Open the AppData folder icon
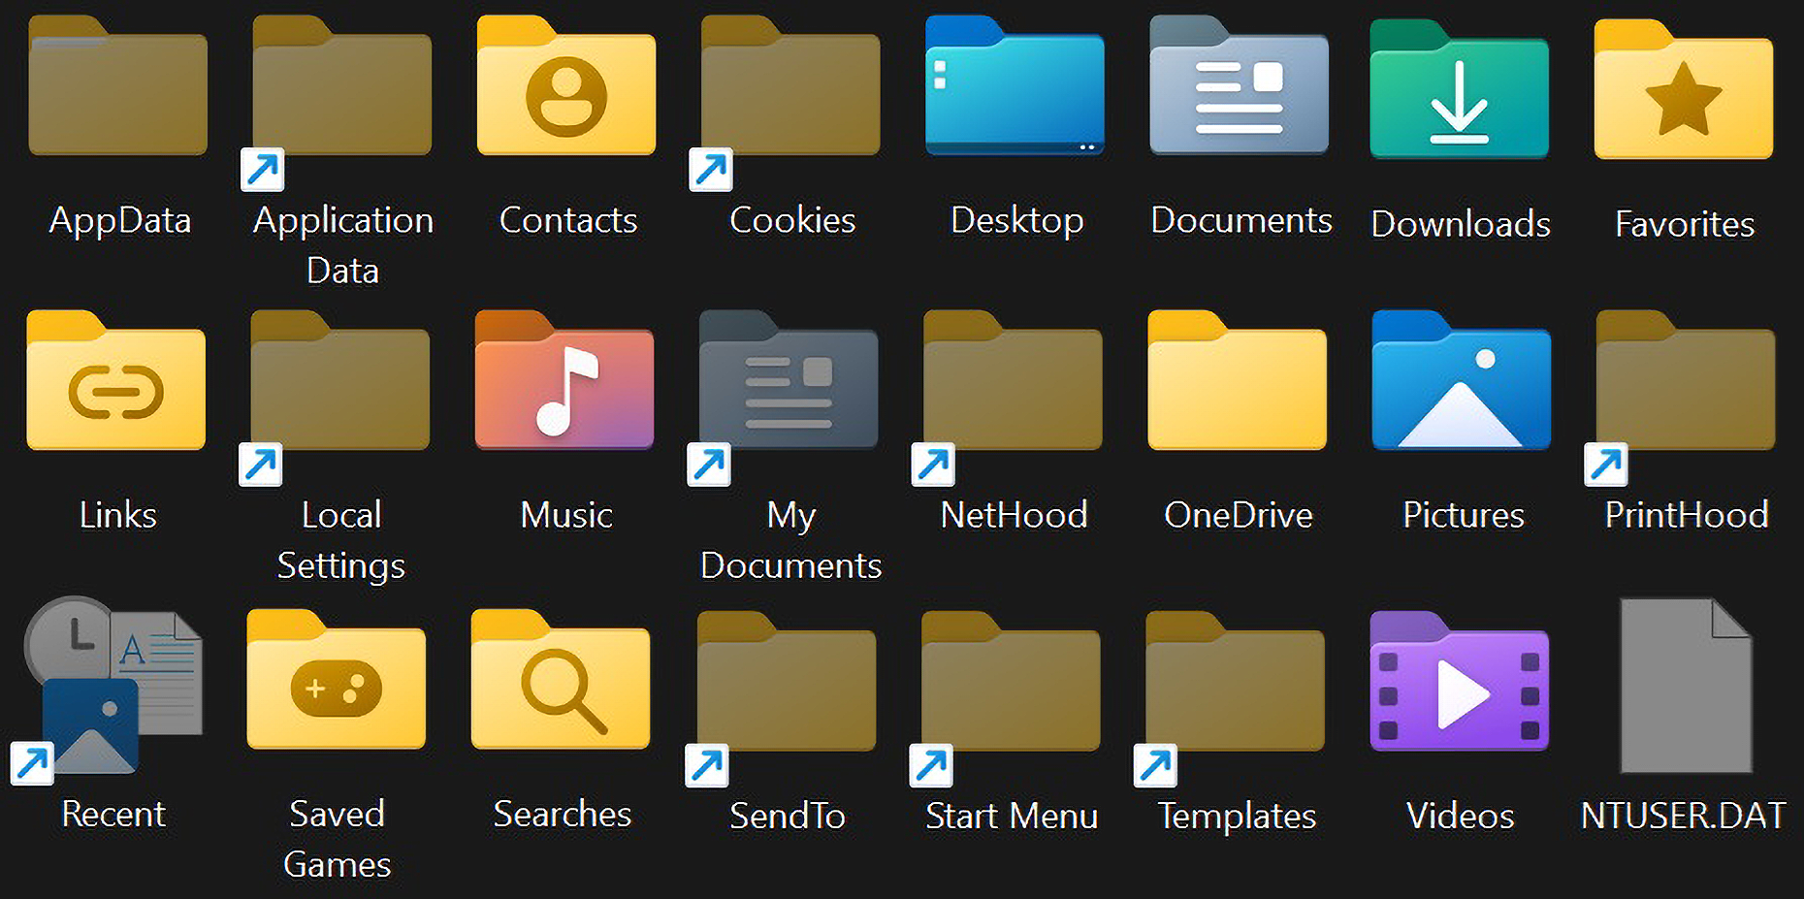1804x899 pixels. 117,85
